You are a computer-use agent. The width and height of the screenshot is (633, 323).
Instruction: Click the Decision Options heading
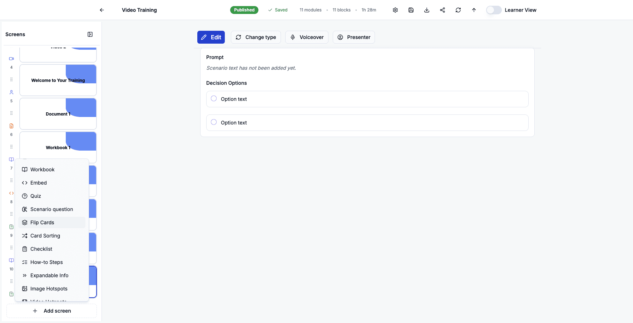click(x=227, y=83)
